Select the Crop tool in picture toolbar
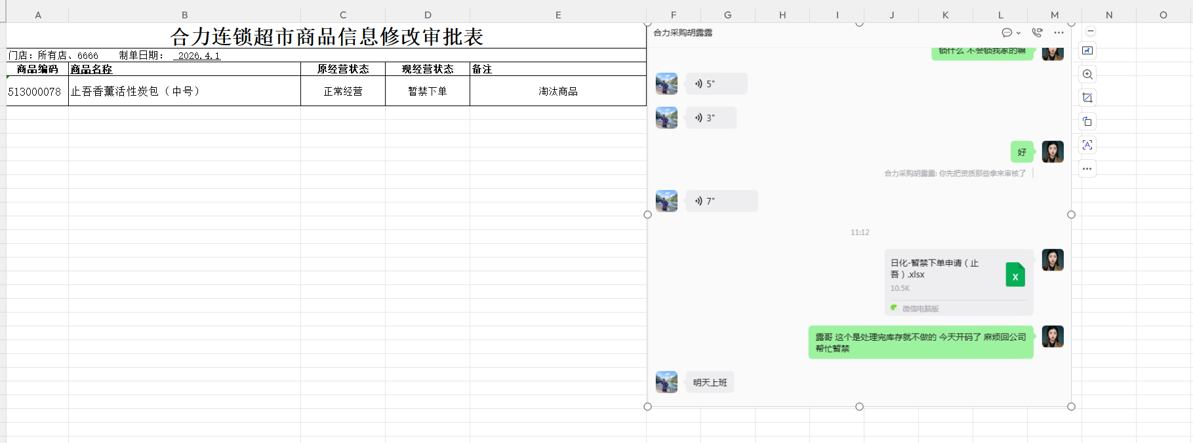Viewport: 1193px width, 443px height. click(x=1087, y=98)
